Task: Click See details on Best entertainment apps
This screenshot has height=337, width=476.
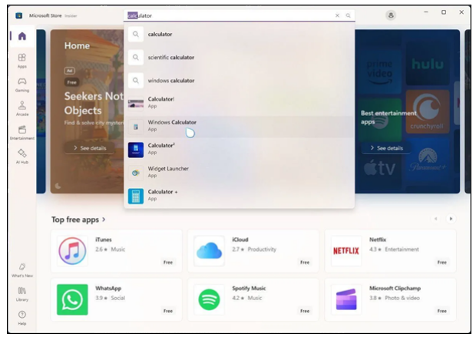Action: [x=386, y=148]
